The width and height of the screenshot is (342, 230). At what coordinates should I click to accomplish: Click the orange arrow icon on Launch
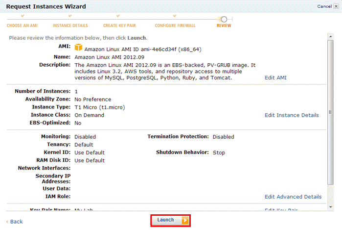(x=185, y=220)
